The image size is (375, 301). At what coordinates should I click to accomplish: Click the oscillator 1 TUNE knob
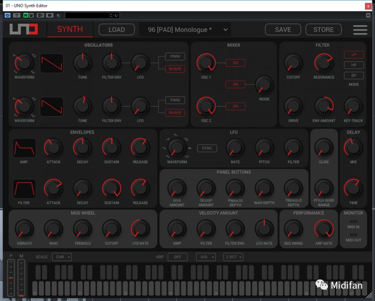click(82, 63)
